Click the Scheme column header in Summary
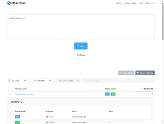Image resolution: width=164 pixels, height=124 pixels. [x=50, y=111]
